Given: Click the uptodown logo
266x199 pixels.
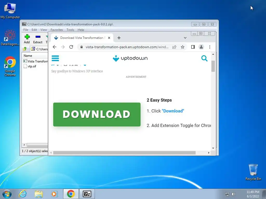Looking at the screenshot, I should click(x=130, y=58).
